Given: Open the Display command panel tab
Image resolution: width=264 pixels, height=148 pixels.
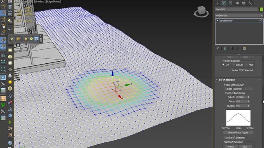Looking at the screenshot, I should (x=244, y=3).
